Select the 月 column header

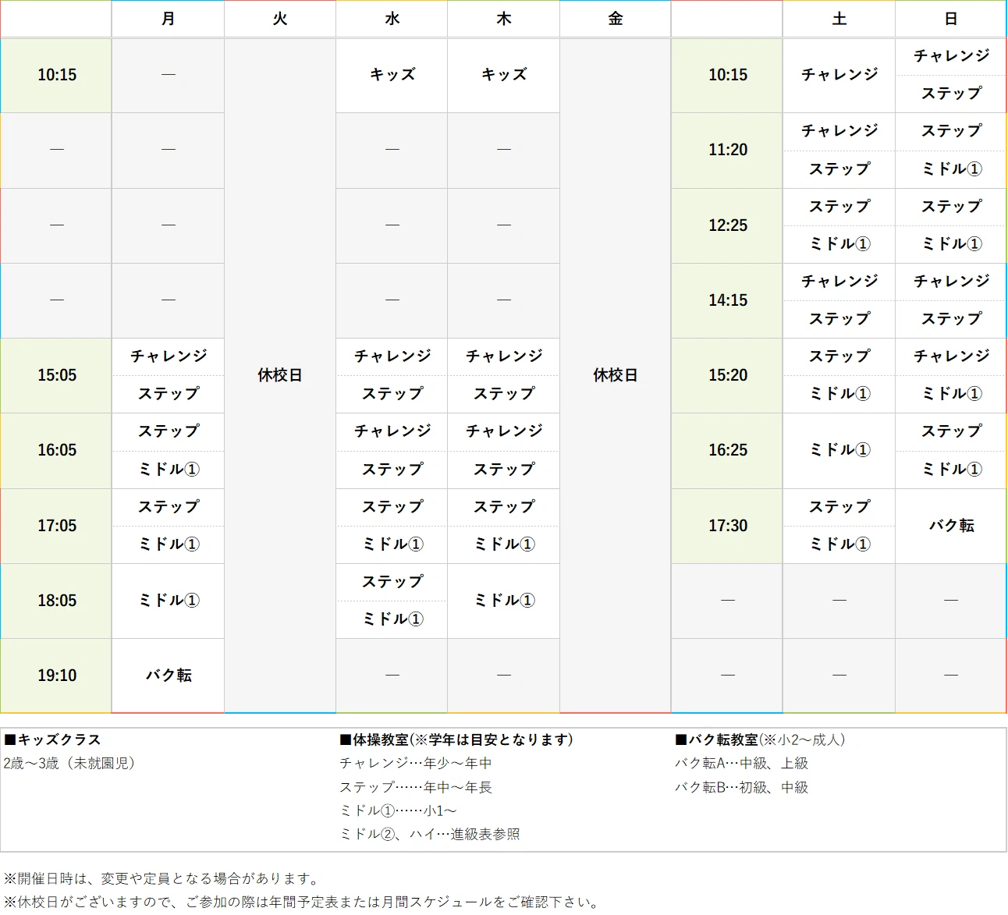tap(168, 19)
